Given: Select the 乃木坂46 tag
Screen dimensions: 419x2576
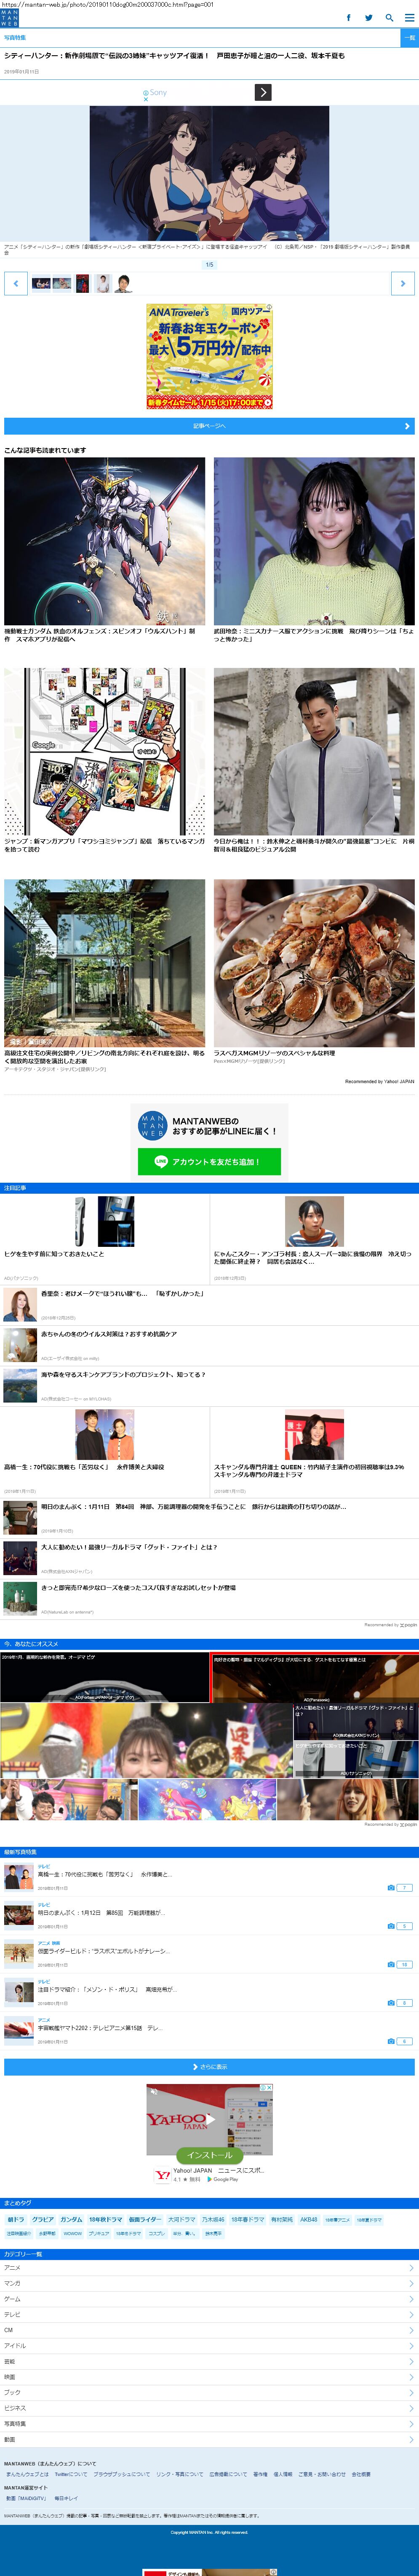Looking at the screenshot, I should [x=214, y=2219].
